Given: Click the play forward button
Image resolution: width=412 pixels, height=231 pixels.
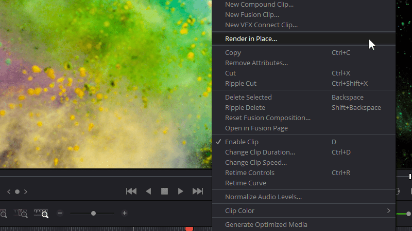Looking at the screenshot, I should point(181,191).
